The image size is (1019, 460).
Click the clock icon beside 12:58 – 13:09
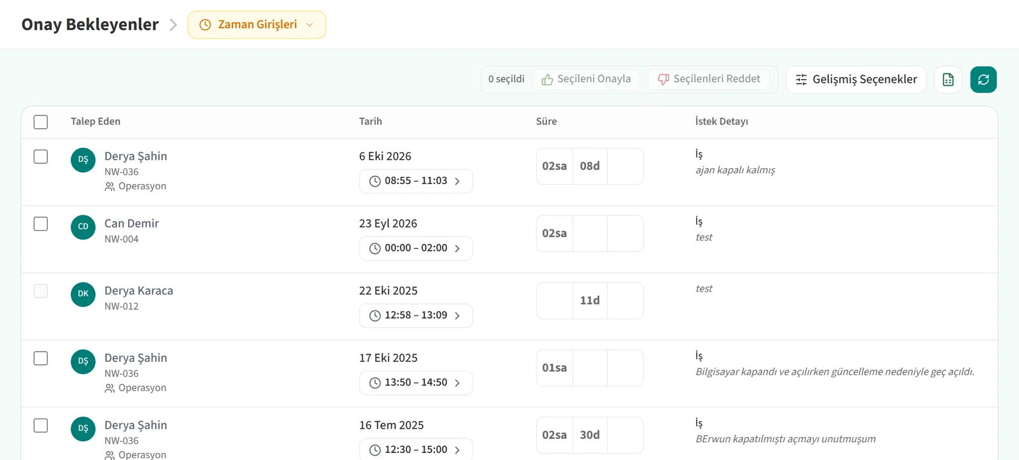(x=375, y=316)
